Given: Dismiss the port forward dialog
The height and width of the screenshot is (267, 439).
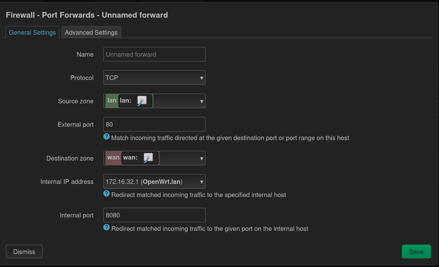Looking at the screenshot, I should (x=24, y=251).
